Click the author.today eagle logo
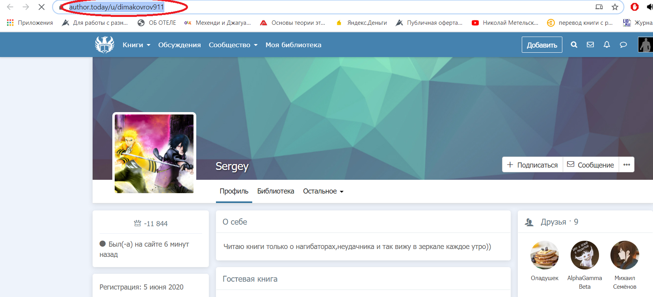 point(104,45)
